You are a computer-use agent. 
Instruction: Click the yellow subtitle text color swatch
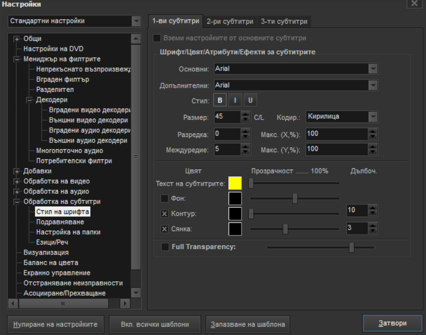235,183
